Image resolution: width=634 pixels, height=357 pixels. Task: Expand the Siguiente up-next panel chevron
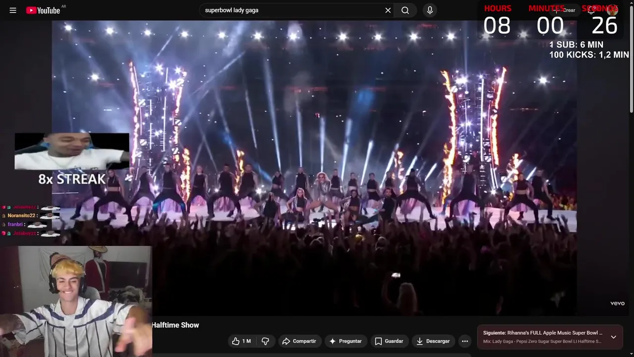pos(613,337)
